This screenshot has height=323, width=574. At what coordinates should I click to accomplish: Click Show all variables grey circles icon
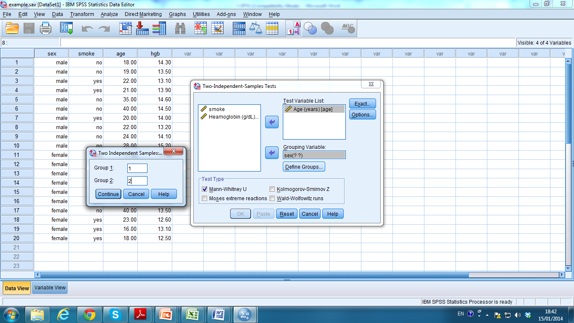(327, 28)
